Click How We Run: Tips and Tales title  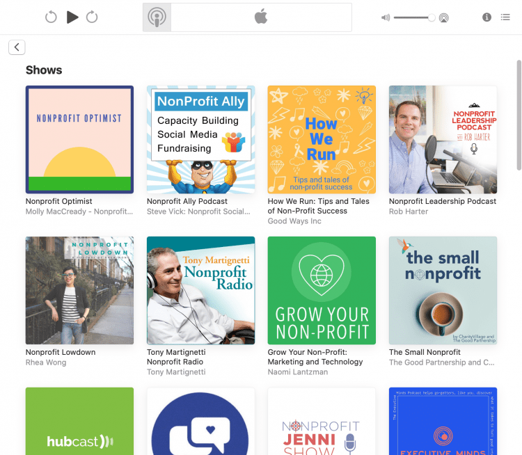tap(319, 206)
